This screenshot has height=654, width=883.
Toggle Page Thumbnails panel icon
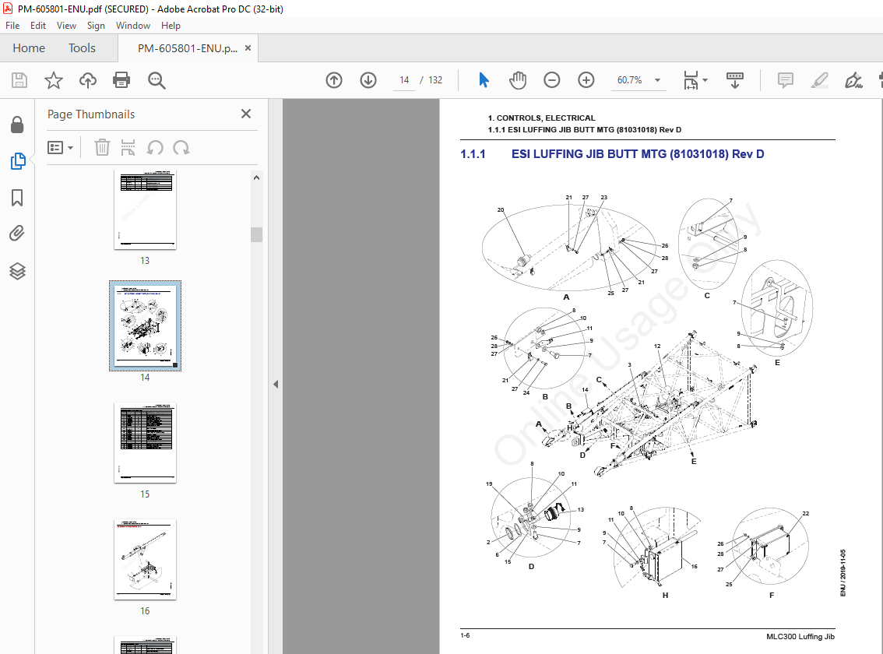tap(17, 161)
